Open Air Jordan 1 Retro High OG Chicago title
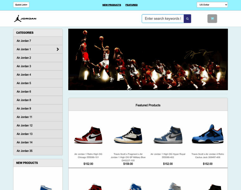The image size is (241, 190). (x=88, y=155)
